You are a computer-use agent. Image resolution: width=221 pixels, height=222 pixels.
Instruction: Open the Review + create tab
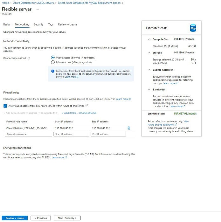(67, 24)
